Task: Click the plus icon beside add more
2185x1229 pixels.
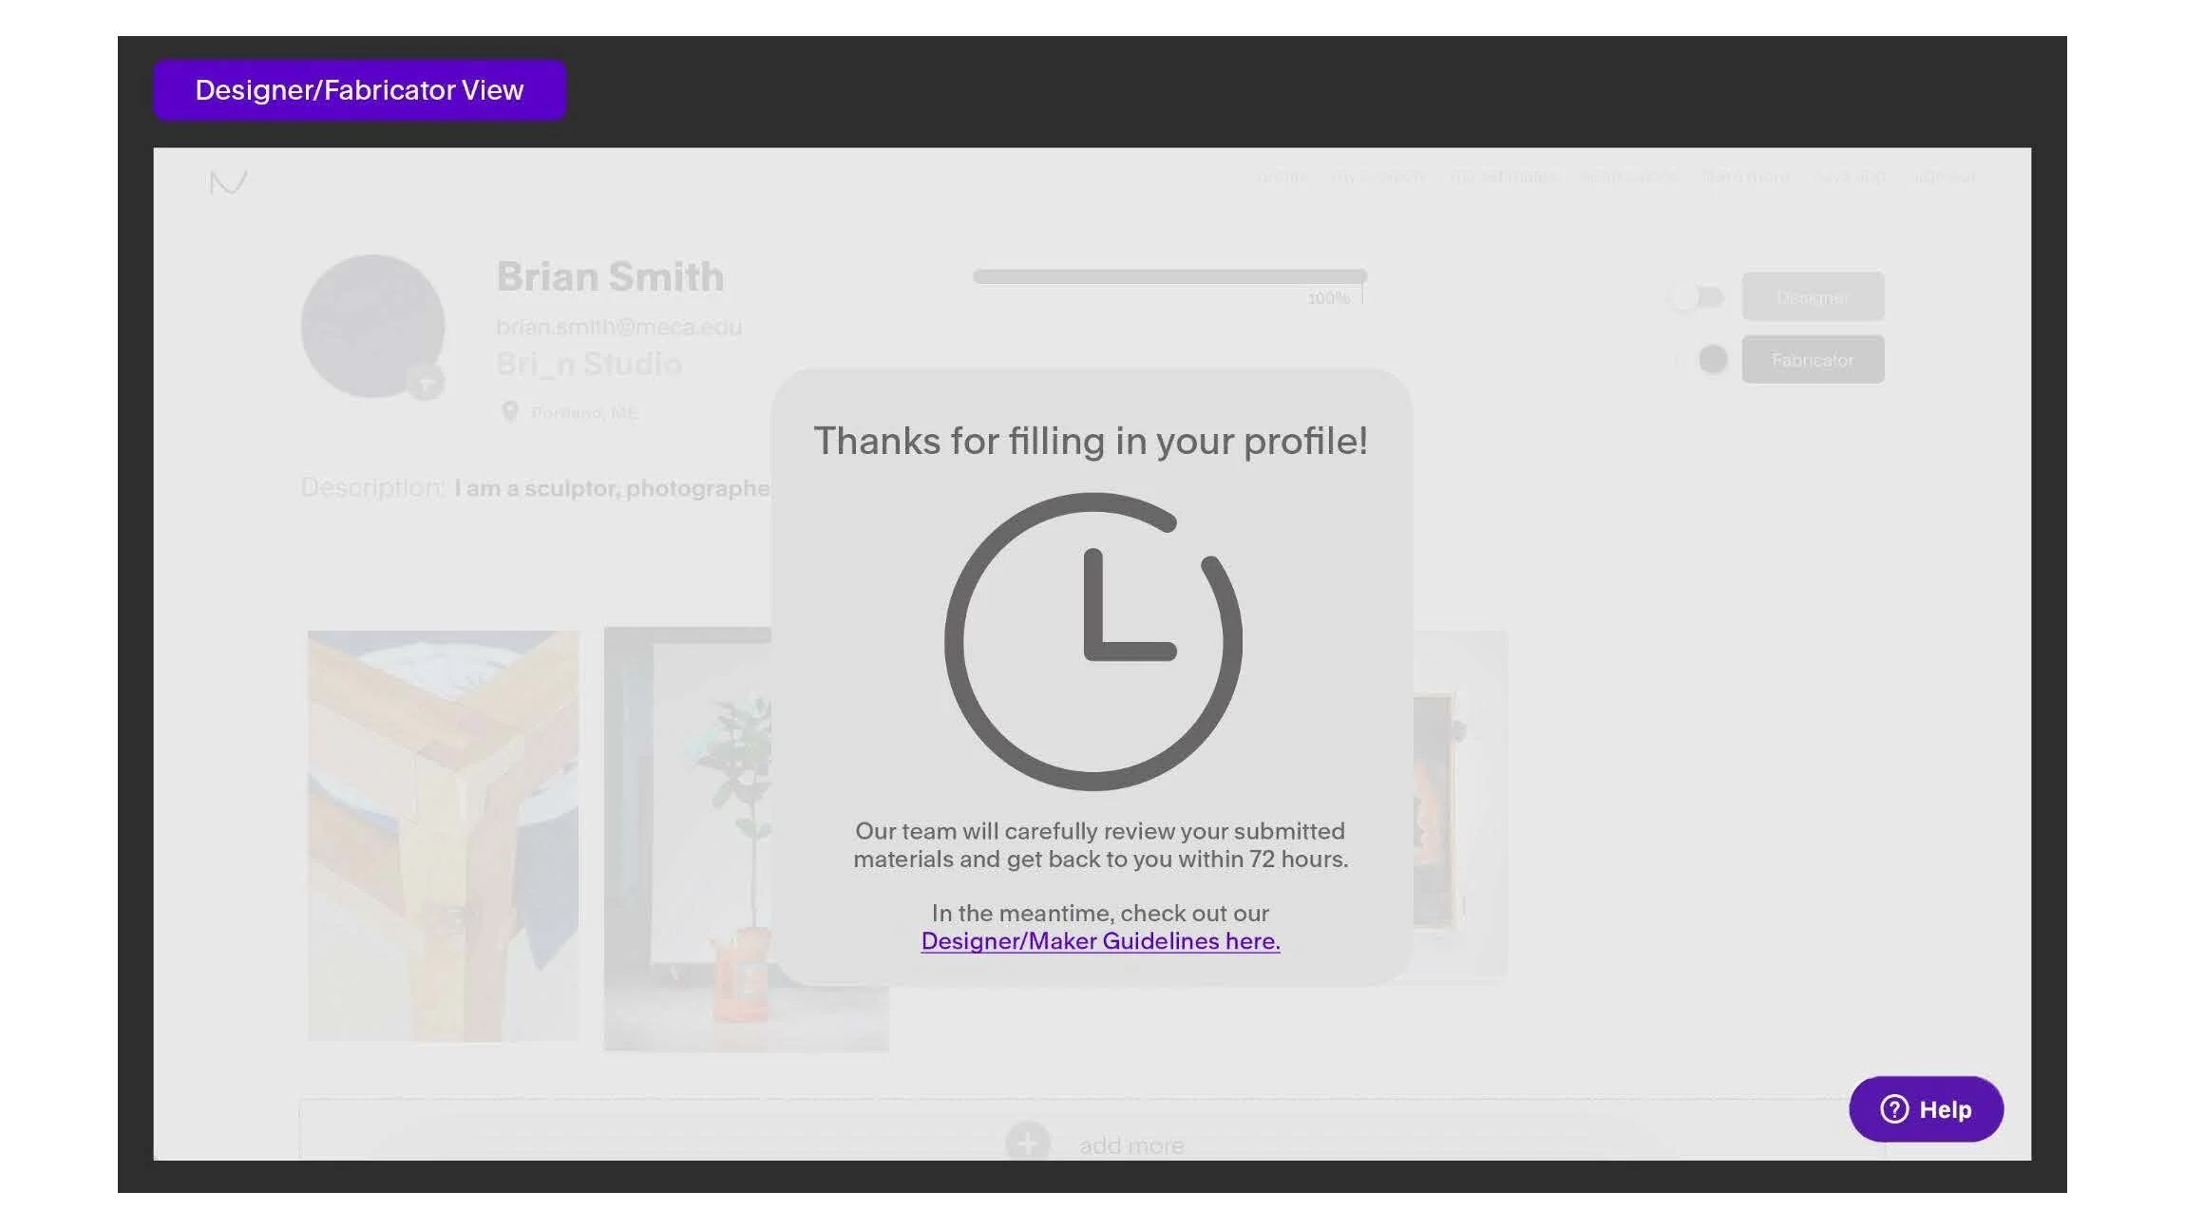Action: coord(1027,1143)
